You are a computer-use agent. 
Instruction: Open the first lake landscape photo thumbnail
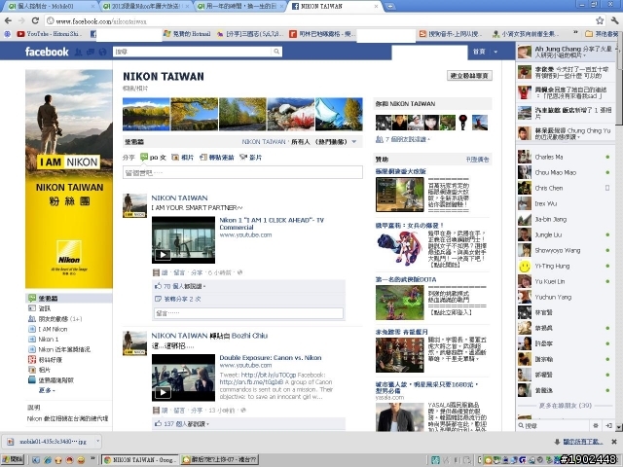(146, 115)
